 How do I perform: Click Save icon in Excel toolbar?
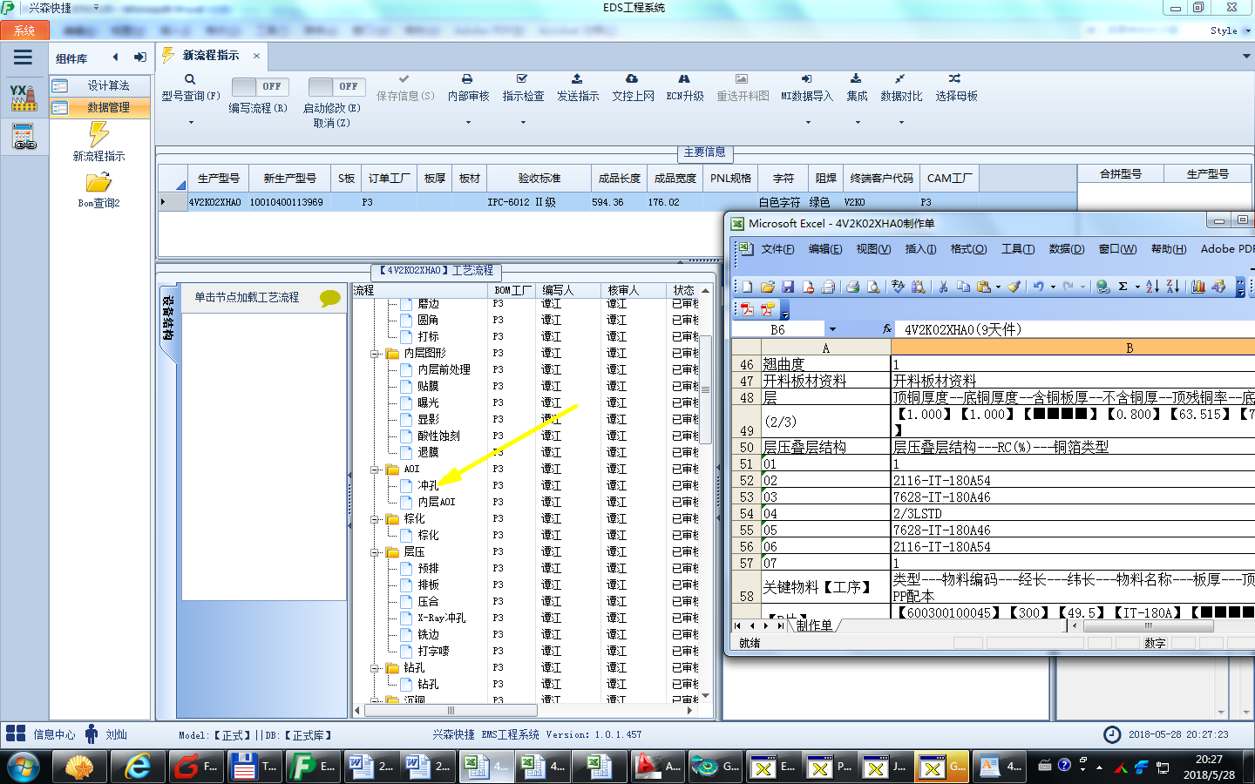[788, 287]
